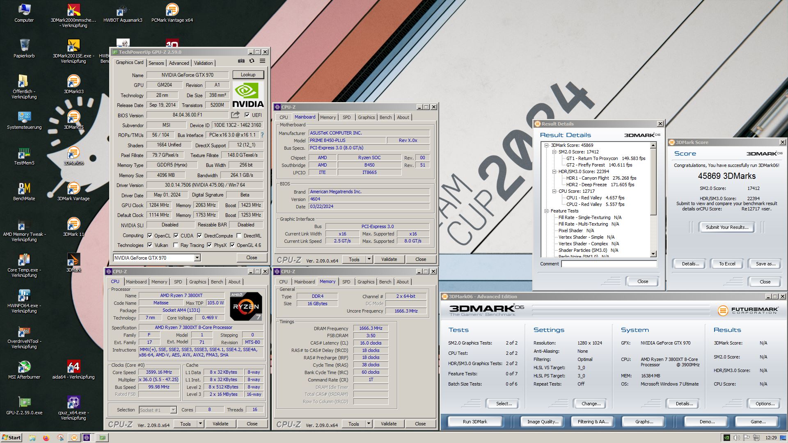
Task: Click Image Quality button
Action: (543, 422)
